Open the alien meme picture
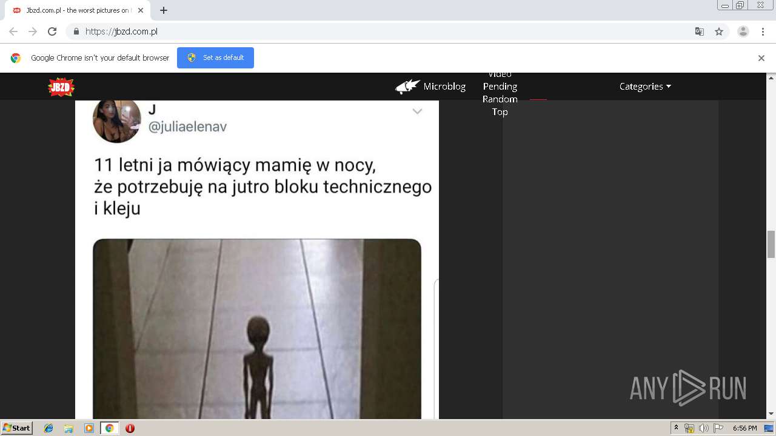776x436 pixels. (257, 329)
